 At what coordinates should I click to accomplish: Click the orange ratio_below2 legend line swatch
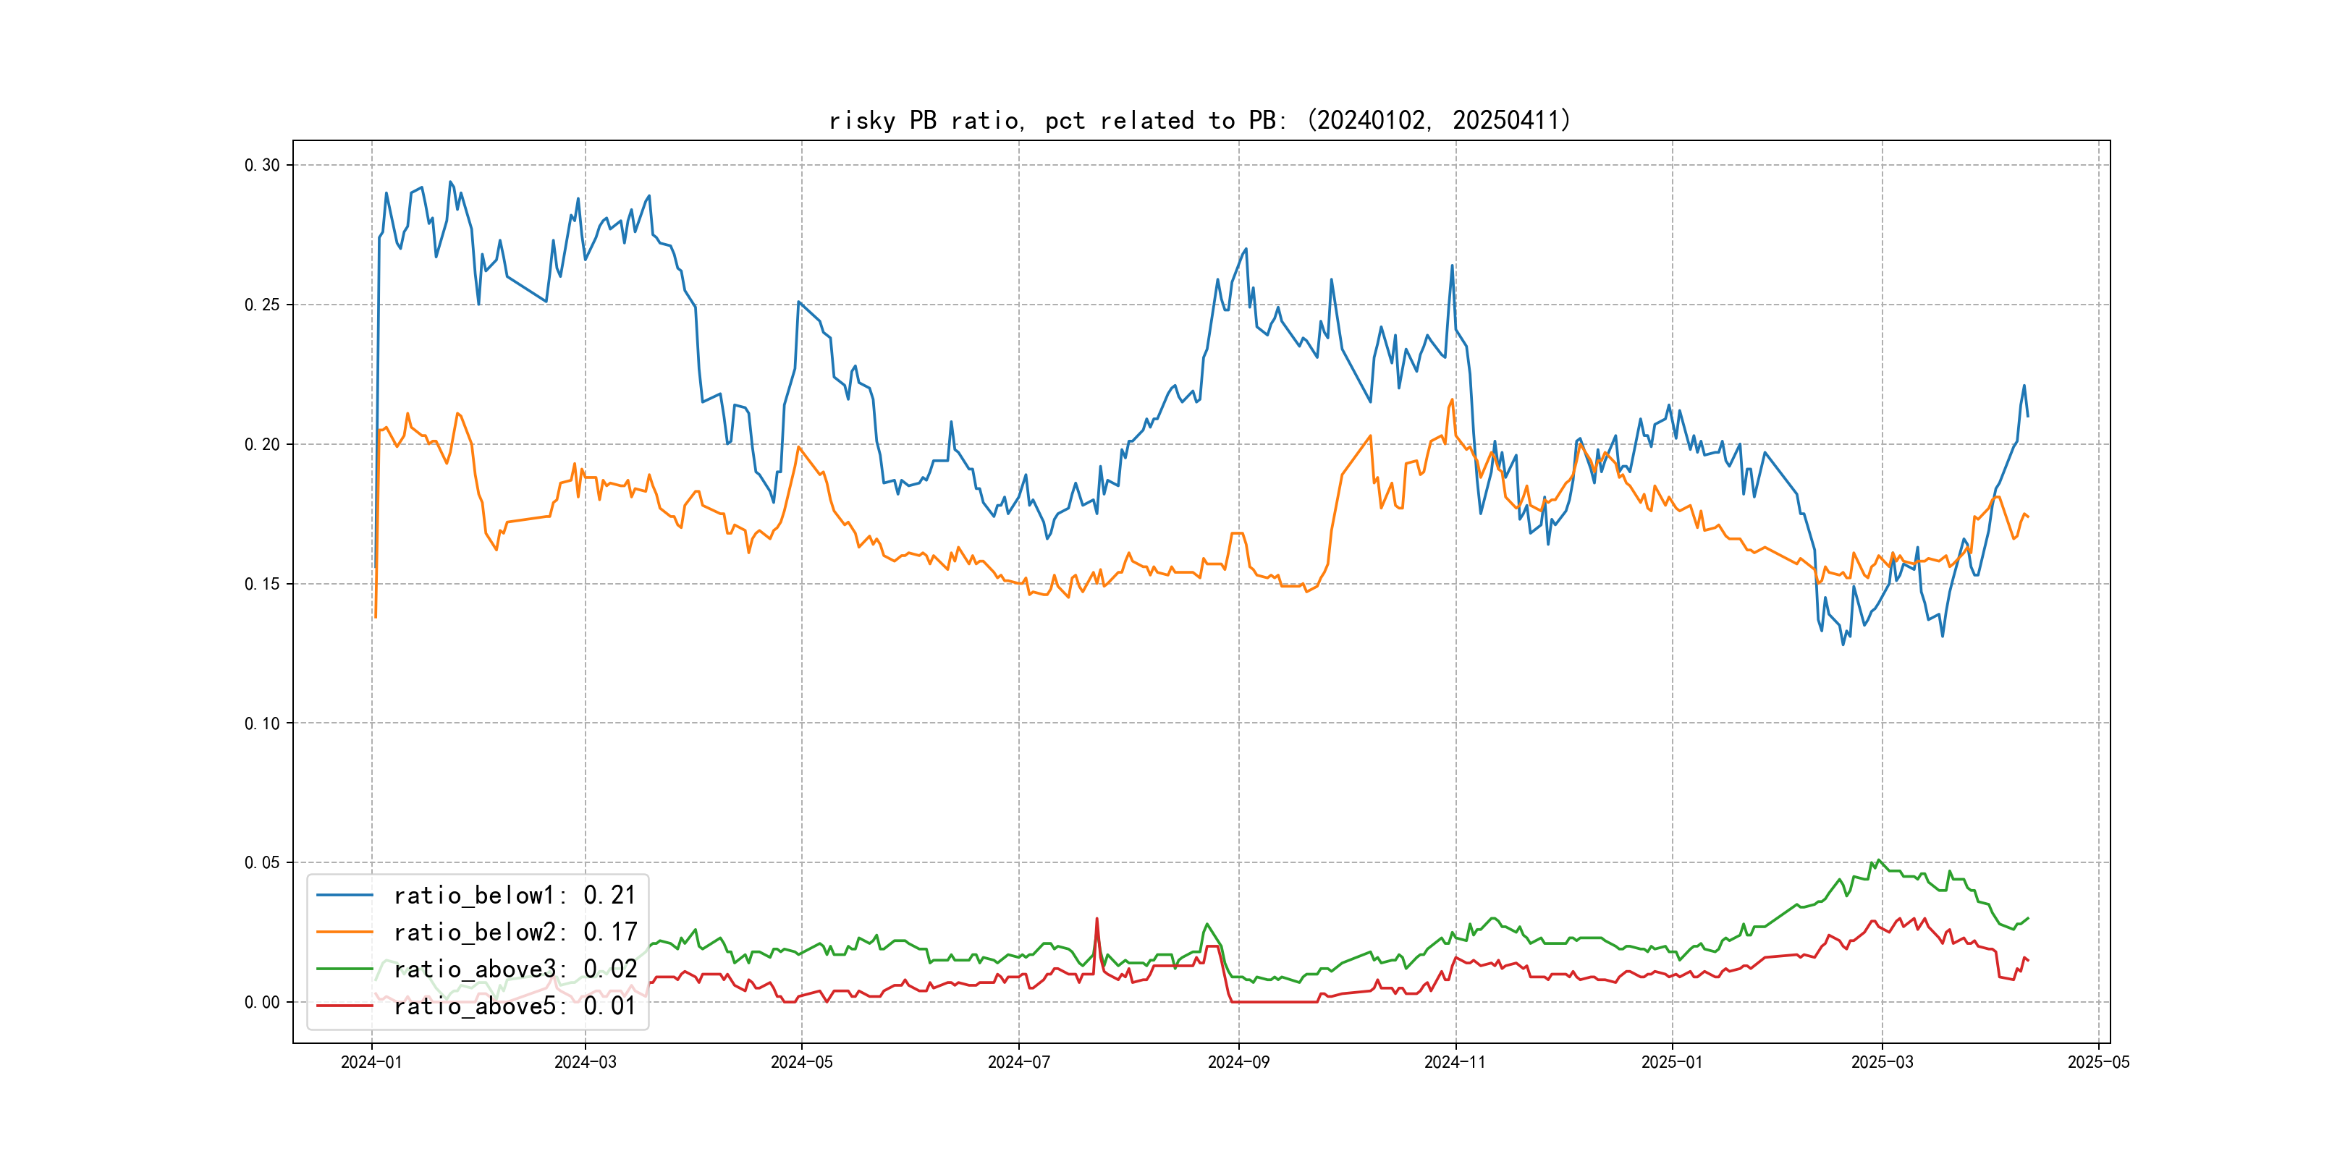pyautogui.click(x=344, y=932)
